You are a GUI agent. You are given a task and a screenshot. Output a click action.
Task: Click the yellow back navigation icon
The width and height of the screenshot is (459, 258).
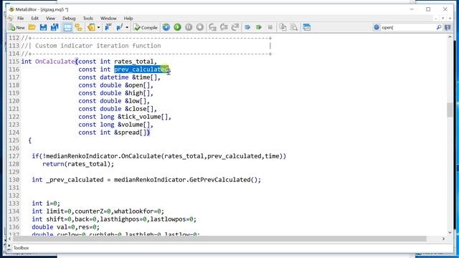tap(91, 27)
